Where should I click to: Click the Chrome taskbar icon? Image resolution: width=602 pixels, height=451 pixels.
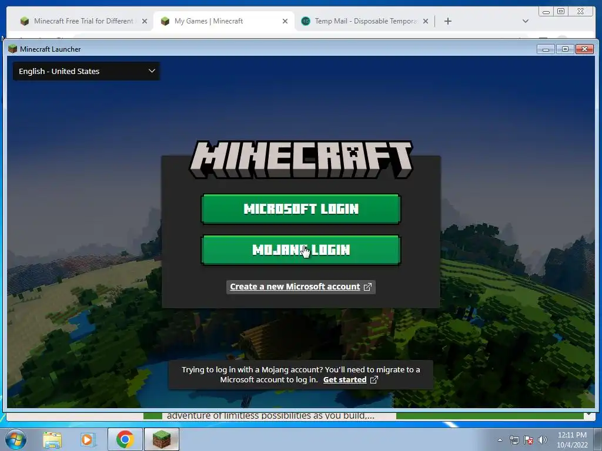click(125, 439)
